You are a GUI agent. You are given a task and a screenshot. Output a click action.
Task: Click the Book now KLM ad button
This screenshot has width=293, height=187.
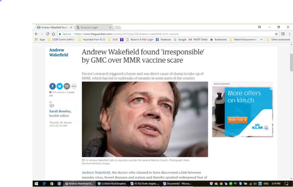coord(238,120)
